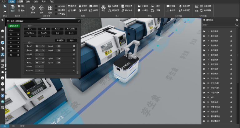Click the 保存程序 button

[x=60, y=40]
